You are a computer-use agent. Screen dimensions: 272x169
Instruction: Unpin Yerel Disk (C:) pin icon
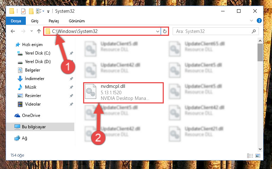pyautogui.click(x=71, y=53)
